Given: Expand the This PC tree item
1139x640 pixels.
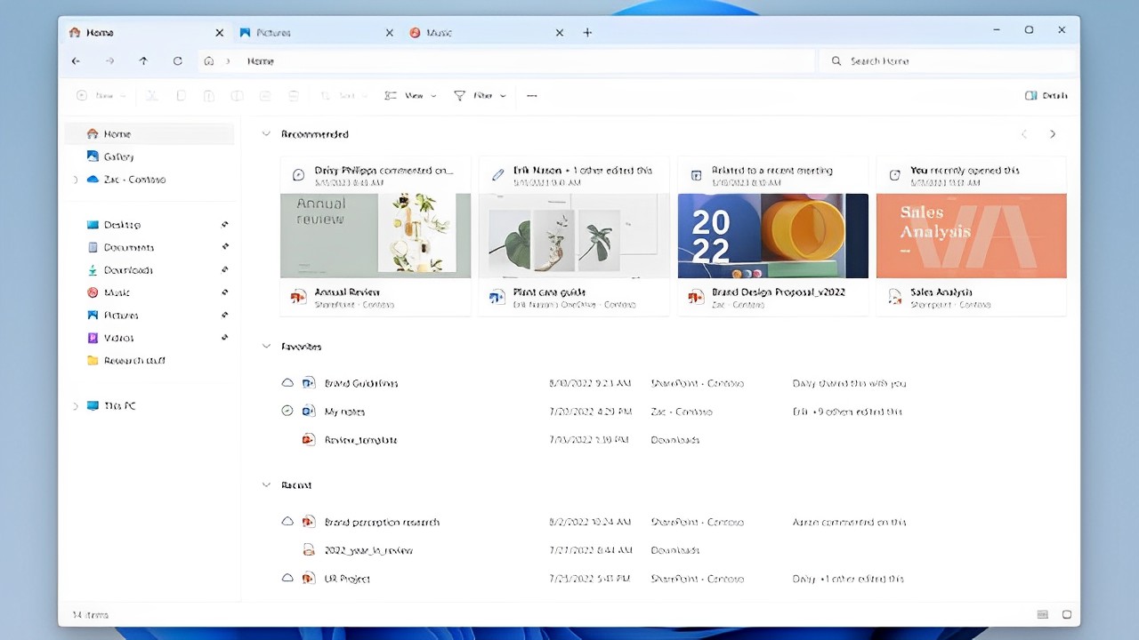Looking at the screenshot, I should point(76,405).
